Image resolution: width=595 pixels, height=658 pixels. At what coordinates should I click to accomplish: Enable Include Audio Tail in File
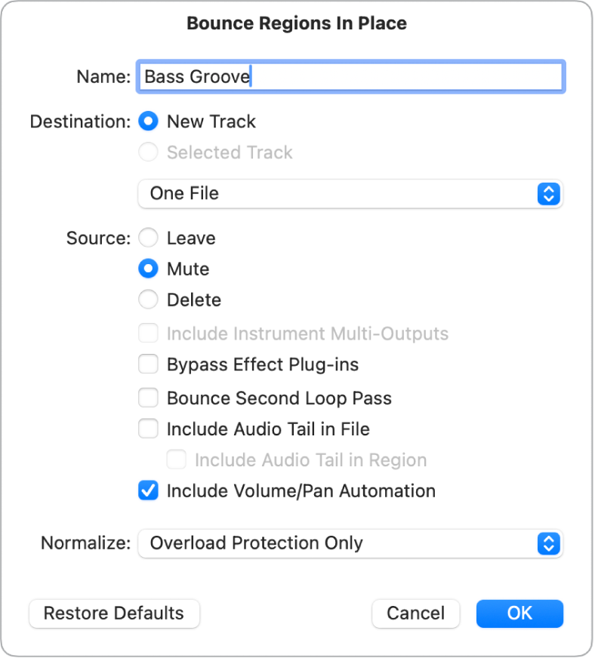coord(148,429)
